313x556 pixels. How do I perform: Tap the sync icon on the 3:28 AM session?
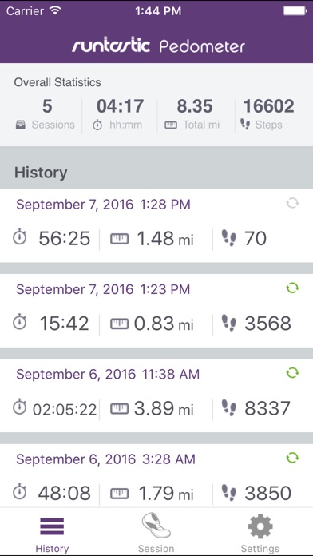click(x=292, y=458)
